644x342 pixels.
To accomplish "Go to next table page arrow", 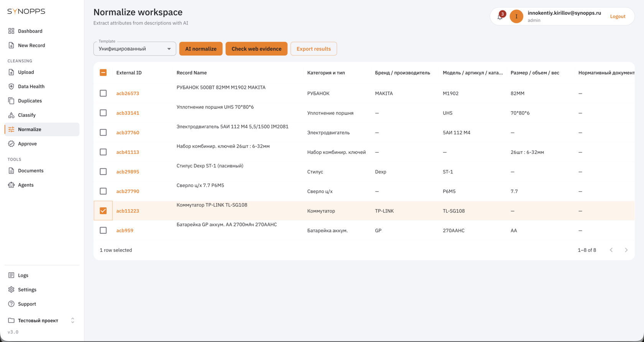I will [x=626, y=250].
